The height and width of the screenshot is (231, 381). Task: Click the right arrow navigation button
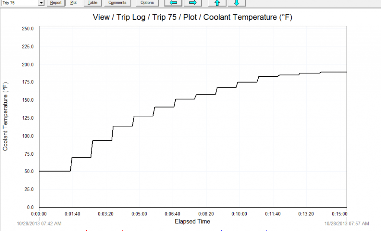click(193, 3)
